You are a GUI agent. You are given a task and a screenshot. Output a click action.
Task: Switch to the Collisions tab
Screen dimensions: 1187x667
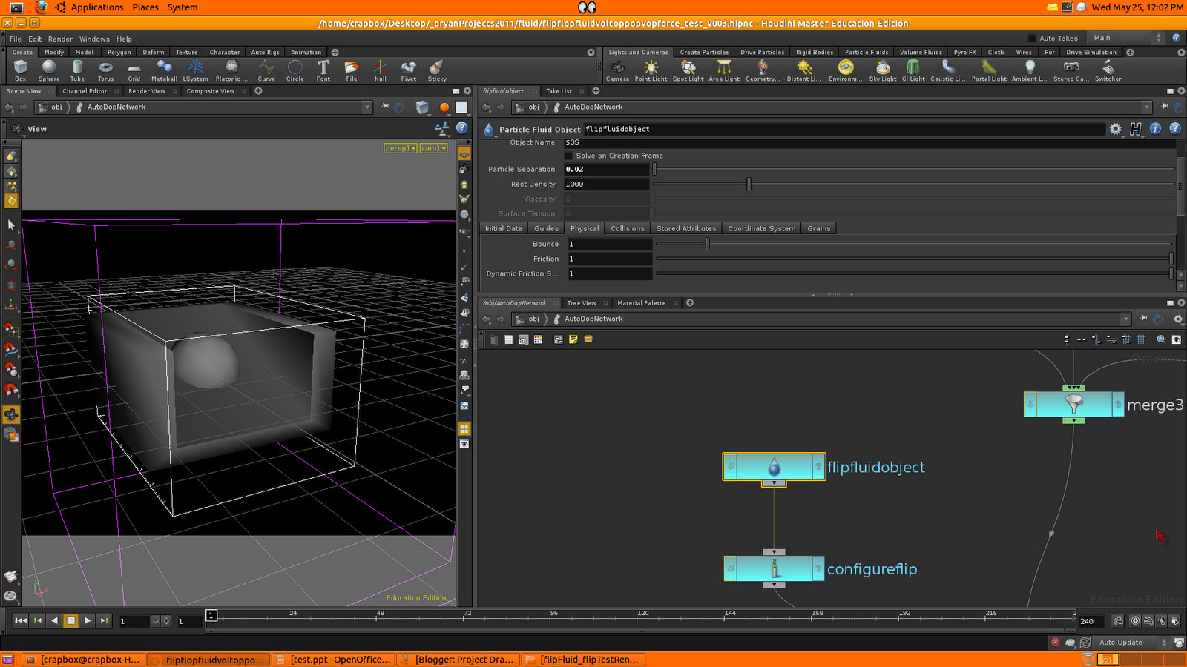coord(628,228)
